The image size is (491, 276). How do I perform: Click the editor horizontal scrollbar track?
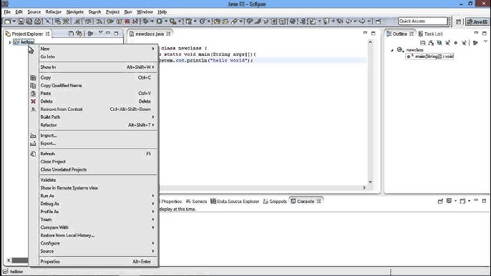[261, 188]
